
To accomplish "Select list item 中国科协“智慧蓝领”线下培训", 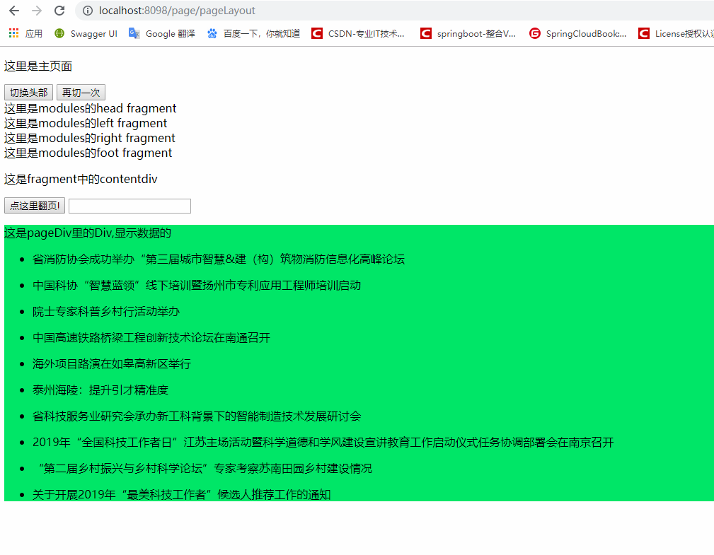I will pos(197,286).
